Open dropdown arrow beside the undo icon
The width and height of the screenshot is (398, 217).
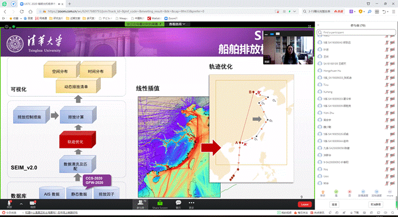[x=388, y=12]
